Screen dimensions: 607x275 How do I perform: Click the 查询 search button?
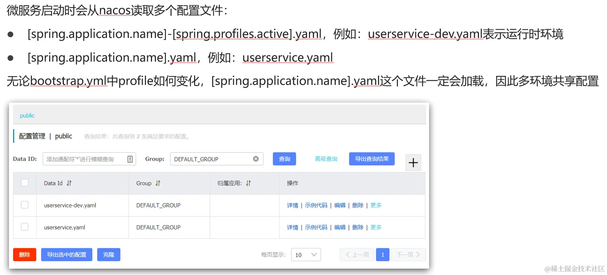(x=285, y=159)
